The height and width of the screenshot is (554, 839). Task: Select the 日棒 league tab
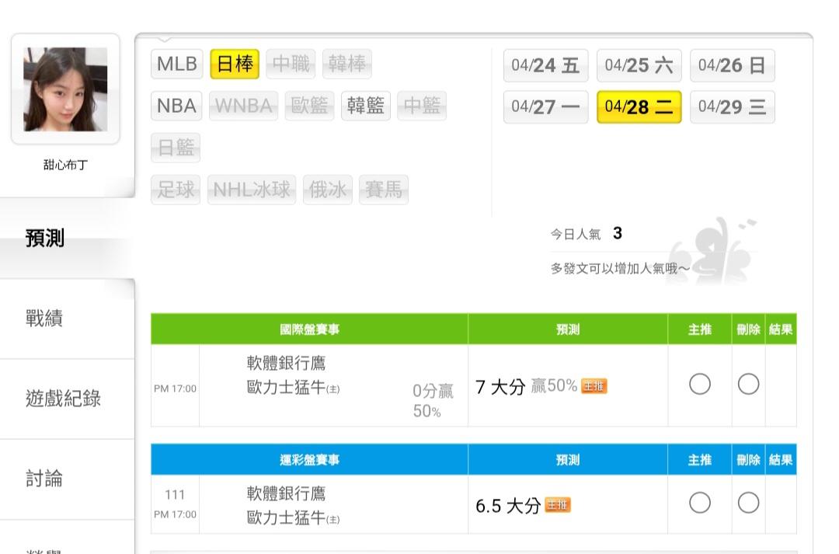pyautogui.click(x=235, y=64)
